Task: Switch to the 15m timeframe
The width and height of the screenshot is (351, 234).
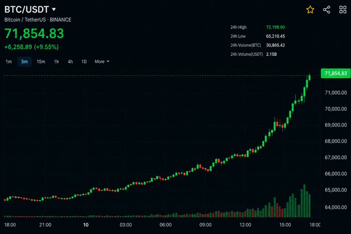Action: click(41, 61)
